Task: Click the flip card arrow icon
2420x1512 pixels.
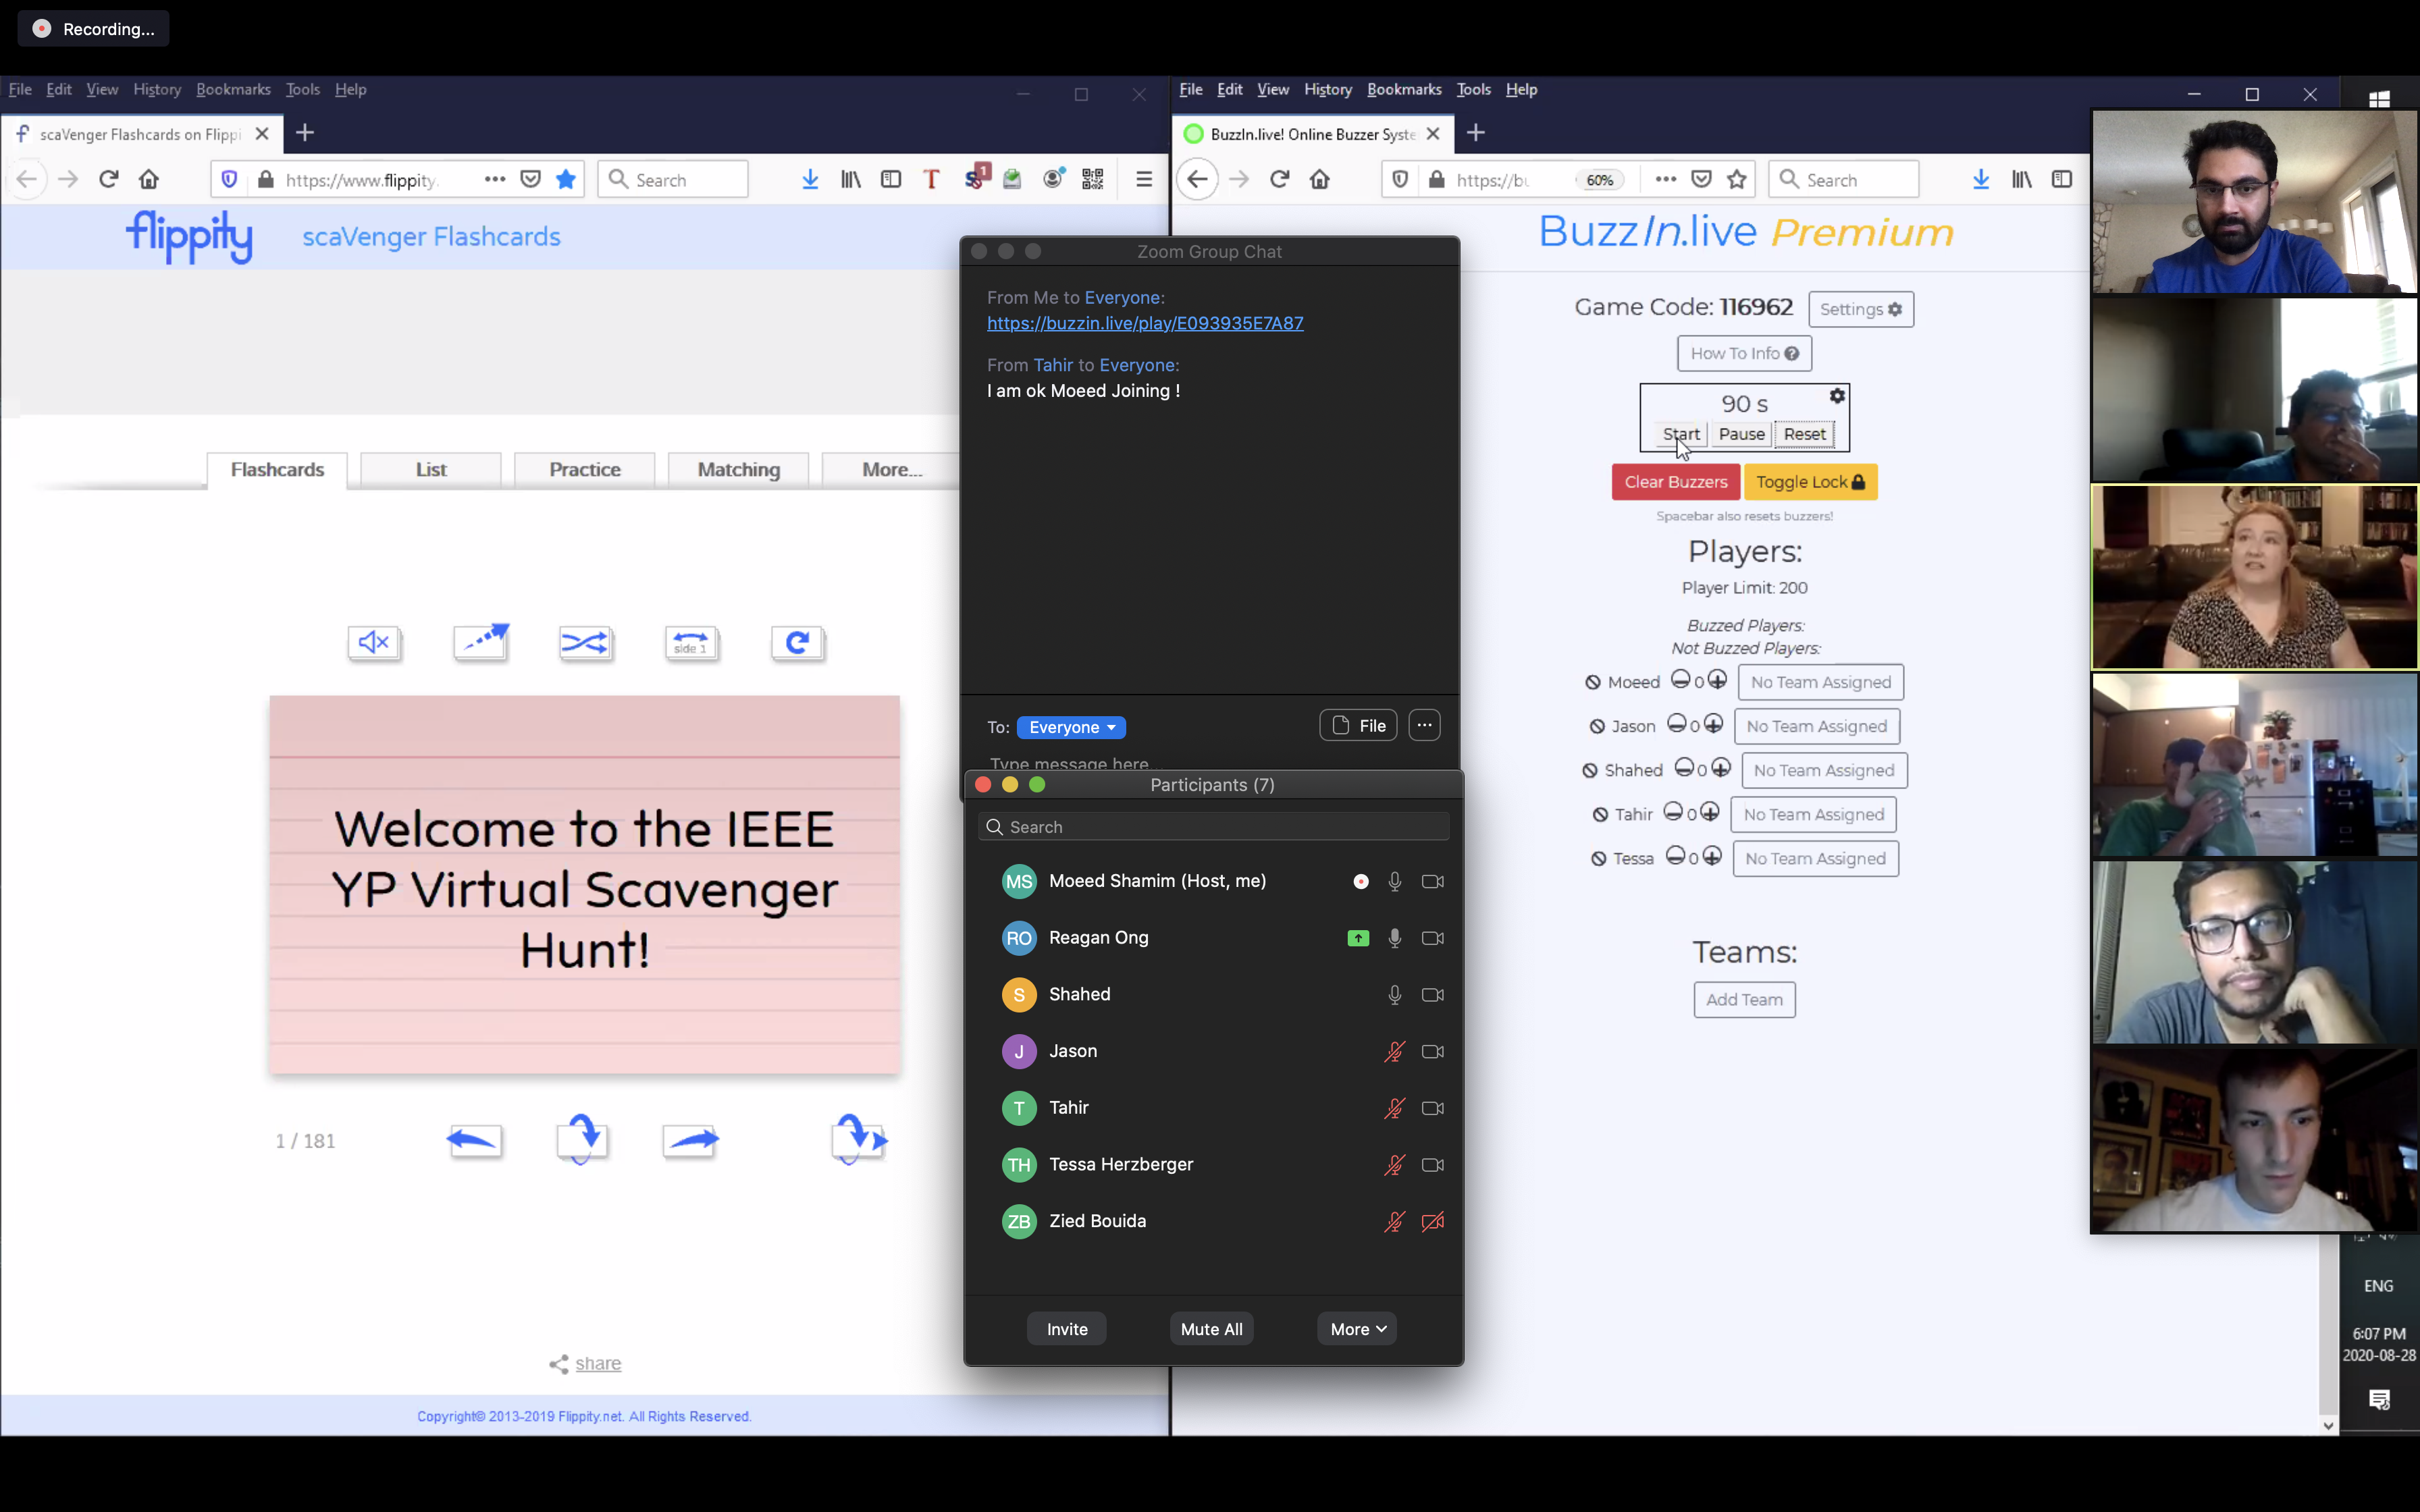Action: 582,1140
